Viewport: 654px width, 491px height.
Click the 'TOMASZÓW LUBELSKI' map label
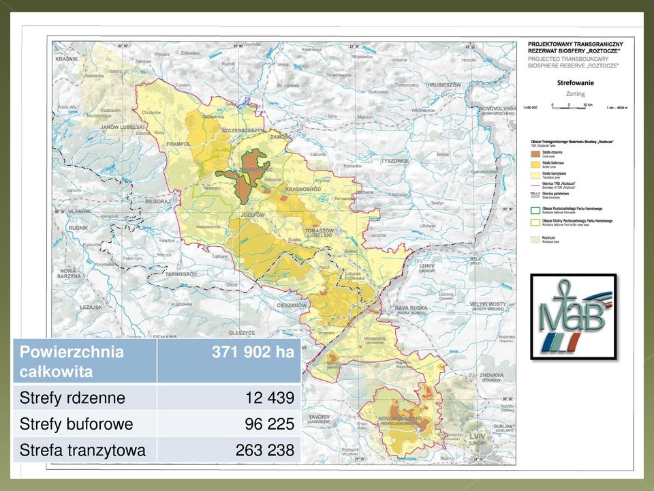click(x=320, y=233)
